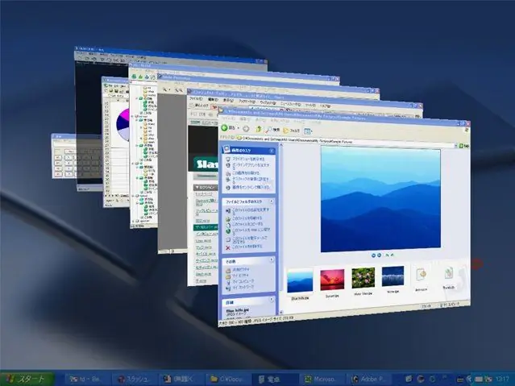The width and height of the screenshot is (515, 386).
Task: Switch to the C:\Docu.. taskbar button
Action: (227, 380)
